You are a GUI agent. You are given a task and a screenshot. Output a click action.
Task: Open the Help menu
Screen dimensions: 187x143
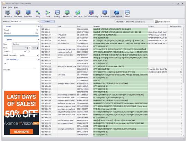pos(16,7)
